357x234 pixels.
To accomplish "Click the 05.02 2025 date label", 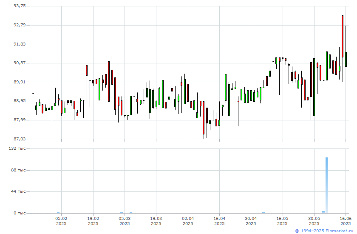I will (61, 221).
